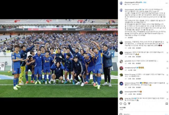Open the three-dot more options menu
Screen dimensions: 169x115
point(167,3)
